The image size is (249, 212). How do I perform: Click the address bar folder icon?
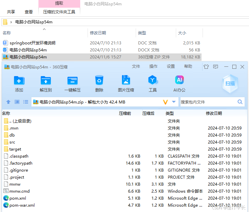(x=5, y=22)
